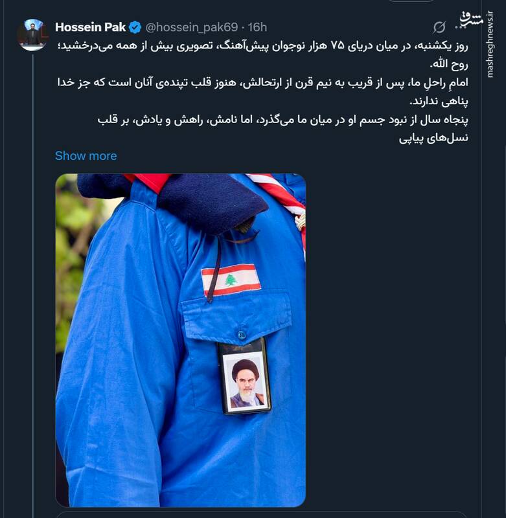
Task: Open Hossein Pak's profile avatar
Action: click(32, 34)
